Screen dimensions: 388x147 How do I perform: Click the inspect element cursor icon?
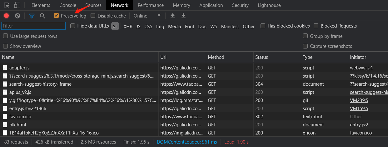[7, 5]
